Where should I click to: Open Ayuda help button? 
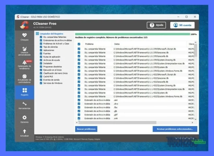(156, 25)
